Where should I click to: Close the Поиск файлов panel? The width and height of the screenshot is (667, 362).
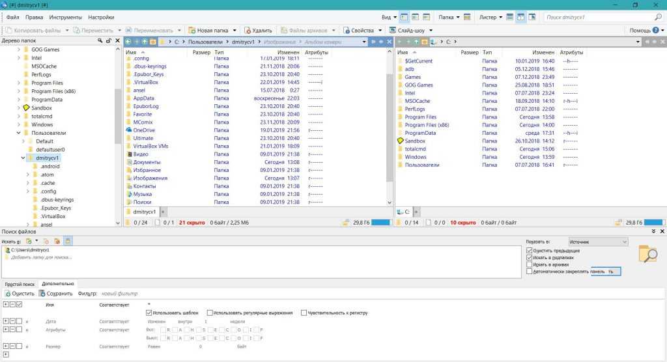point(662,232)
